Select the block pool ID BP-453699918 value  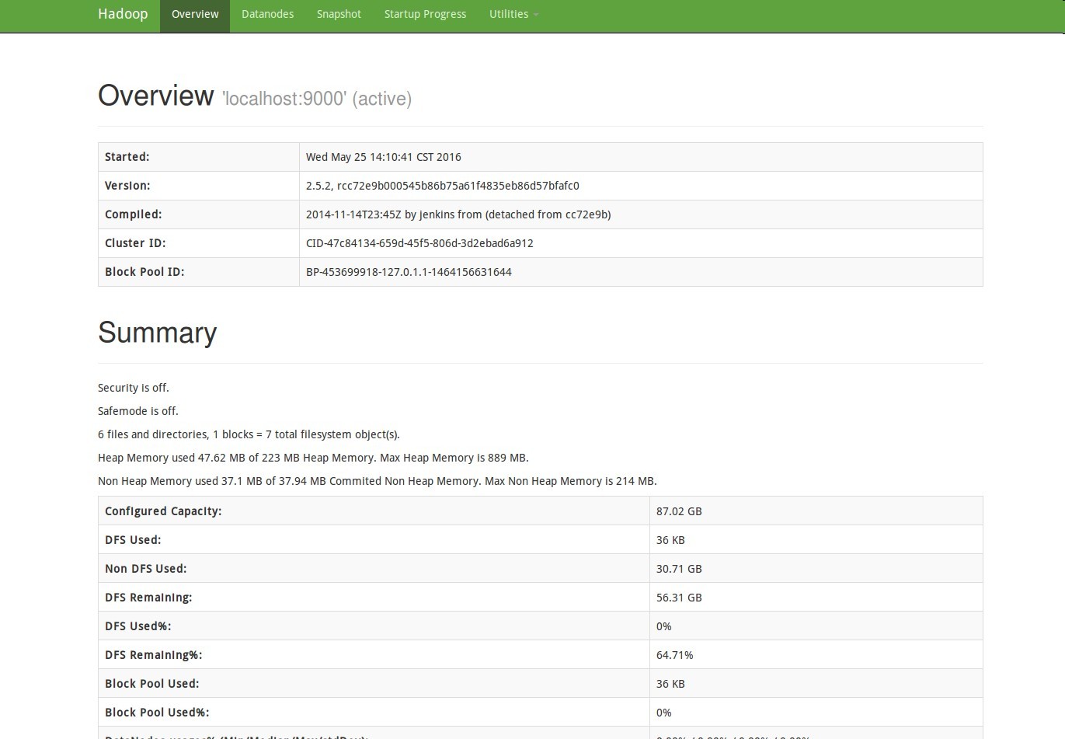coord(409,272)
